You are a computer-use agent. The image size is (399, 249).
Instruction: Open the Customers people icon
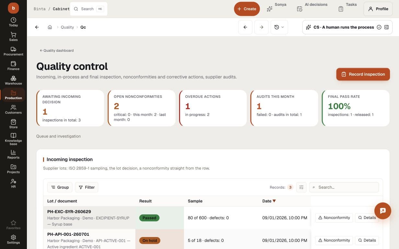13,107
